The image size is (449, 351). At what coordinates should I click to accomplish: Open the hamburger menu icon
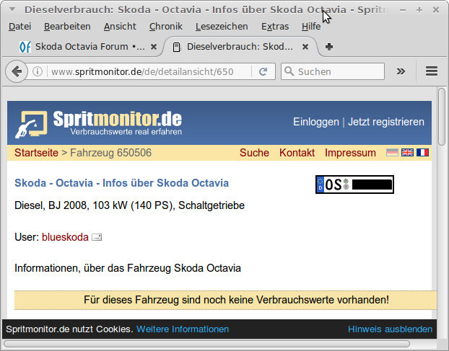pos(432,71)
